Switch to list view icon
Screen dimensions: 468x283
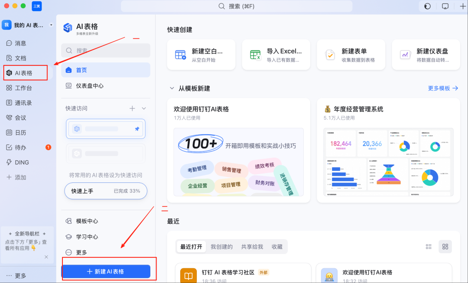[x=429, y=247]
